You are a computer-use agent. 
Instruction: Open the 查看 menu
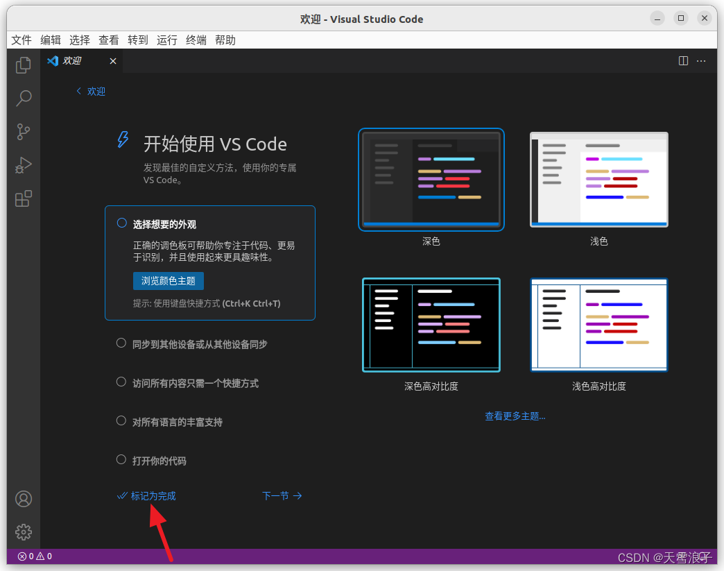click(x=108, y=40)
